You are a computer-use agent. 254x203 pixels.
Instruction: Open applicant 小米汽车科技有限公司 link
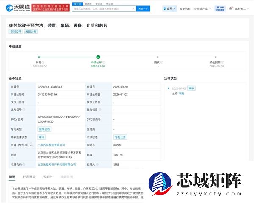(51, 145)
